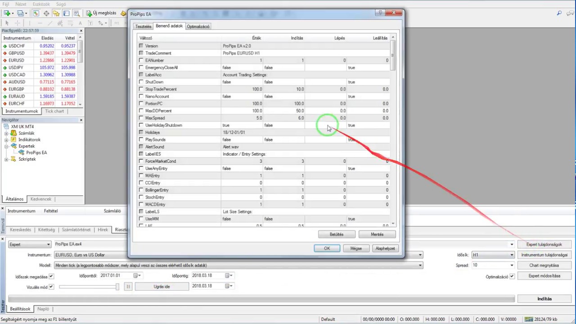The height and width of the screenshot is (324, 576).
Task: Toggle the Market Watch panel icon
Action: coord(36,13)
